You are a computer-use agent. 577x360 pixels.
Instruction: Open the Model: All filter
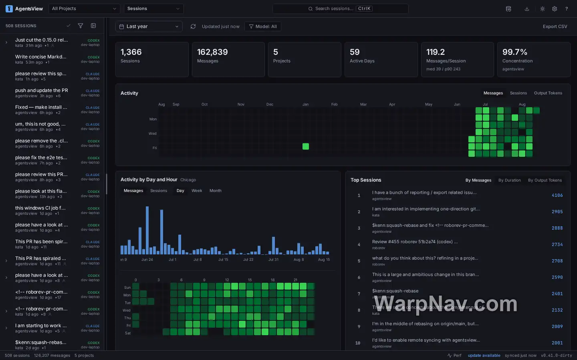pyautogui.click(x=263, y=26)
